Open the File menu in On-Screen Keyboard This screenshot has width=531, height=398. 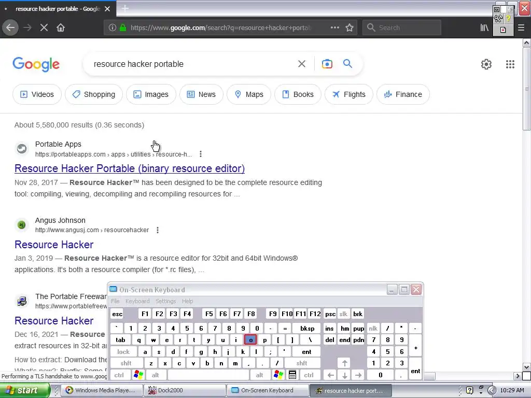[115, 301]
